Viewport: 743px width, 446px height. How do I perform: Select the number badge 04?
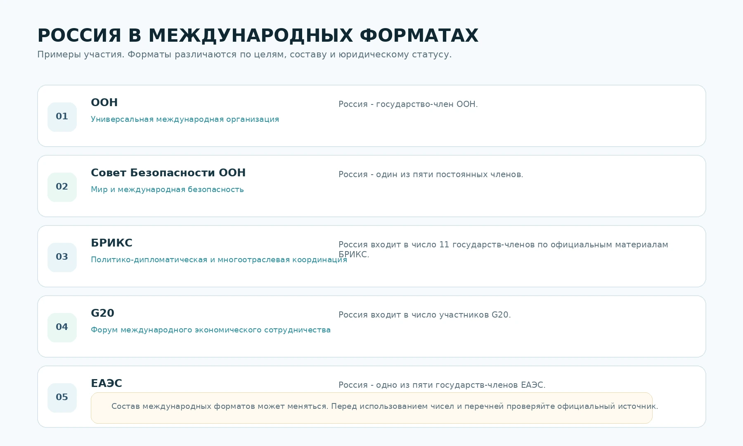click(x=62, y=327)
